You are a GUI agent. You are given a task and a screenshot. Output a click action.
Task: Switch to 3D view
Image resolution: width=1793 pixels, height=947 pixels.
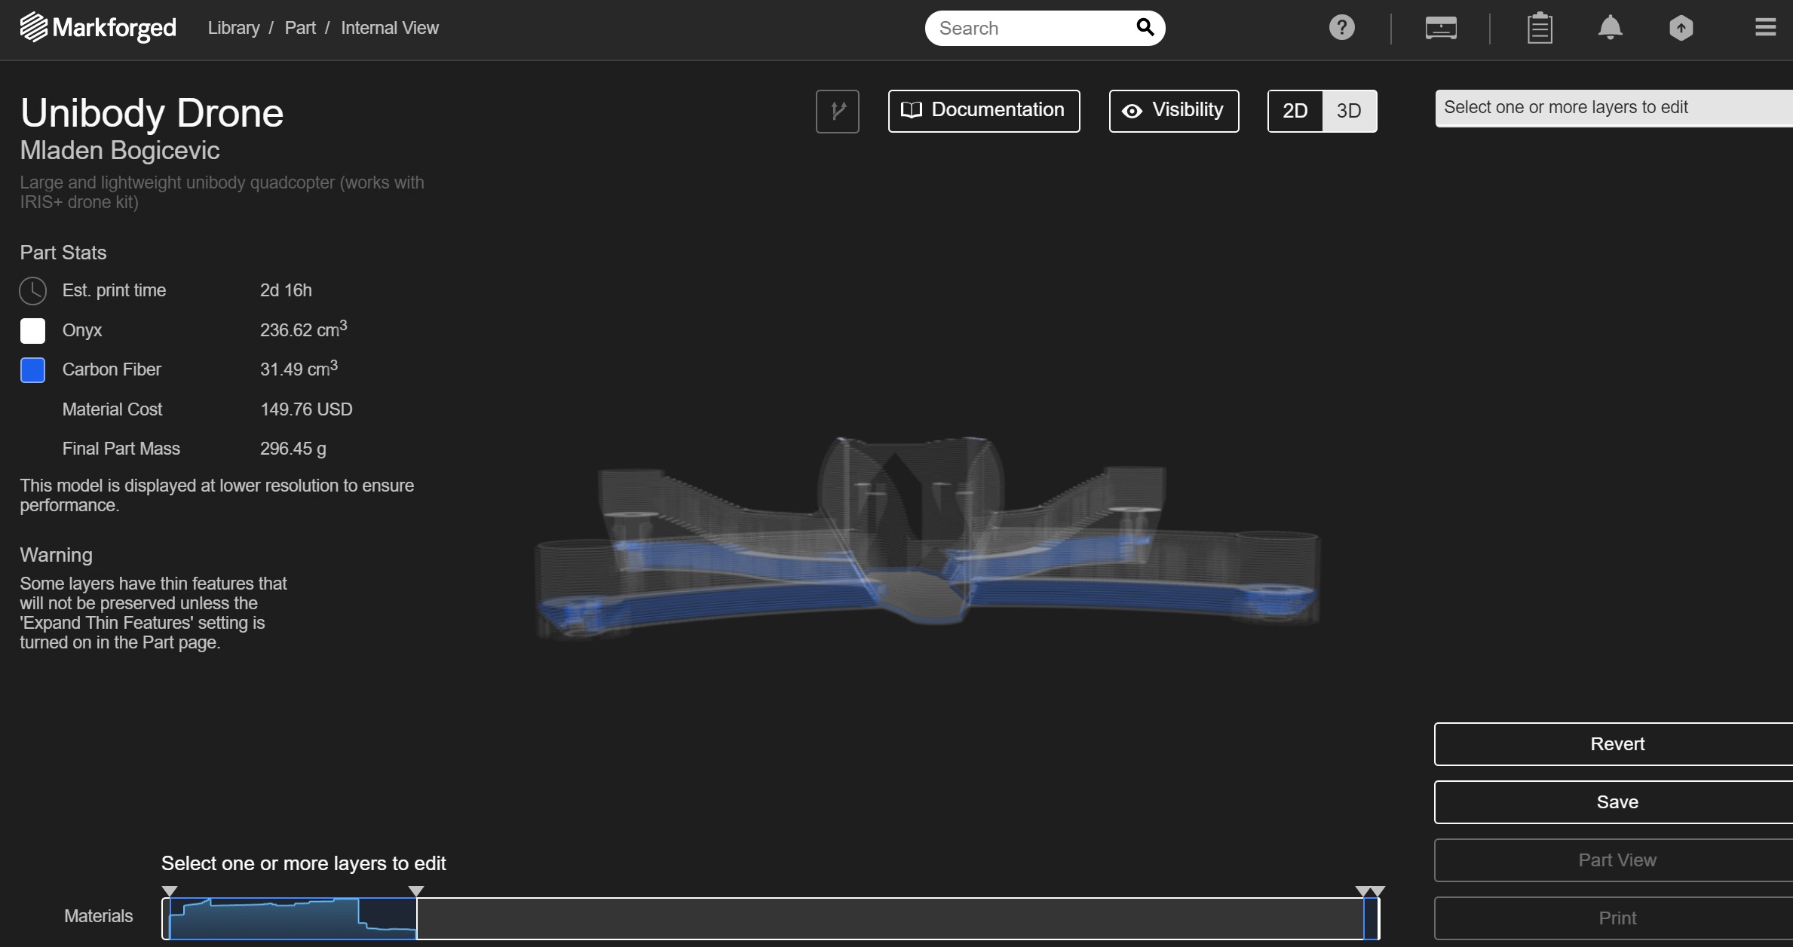click(1349, 112)
